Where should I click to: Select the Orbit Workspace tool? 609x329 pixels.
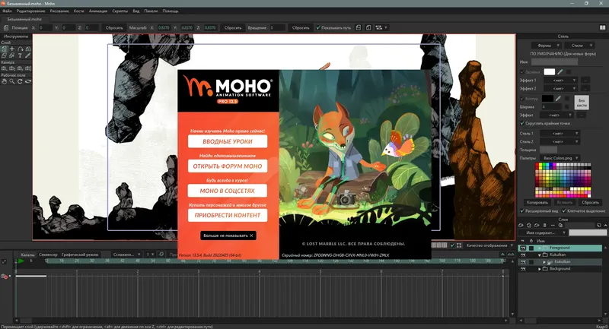(27, 81)
